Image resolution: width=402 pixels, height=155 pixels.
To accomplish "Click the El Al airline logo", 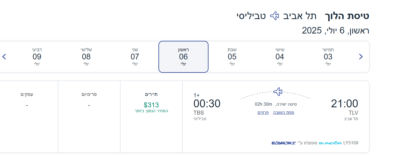I will [x=283, y=143].
